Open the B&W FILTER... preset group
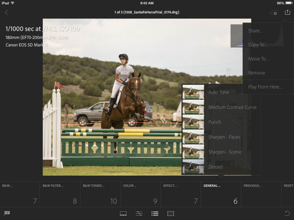The width and height of the screenshot is (294, 220). click(60, 194)
